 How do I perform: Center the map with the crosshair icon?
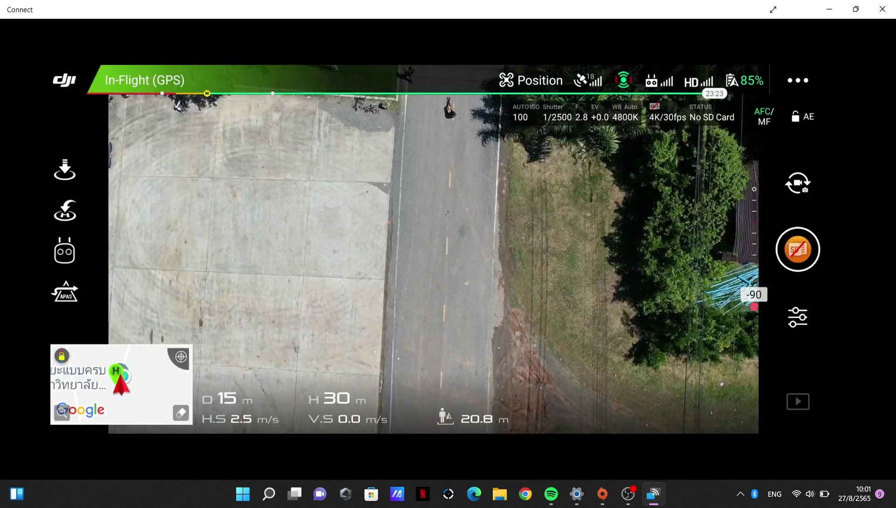[181, 357]
